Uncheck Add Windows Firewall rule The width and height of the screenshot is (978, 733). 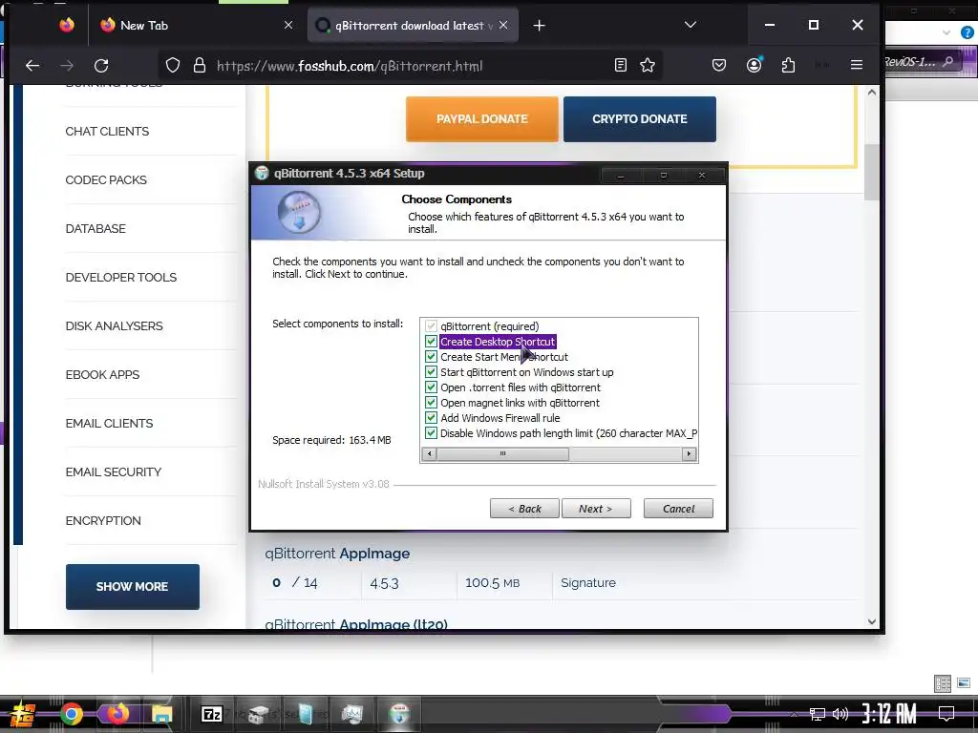coord(431,418)
